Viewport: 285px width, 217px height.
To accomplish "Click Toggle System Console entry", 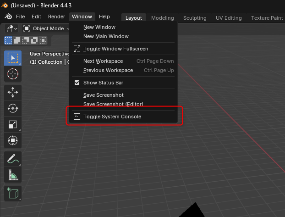I will click(x=112, y=117).
